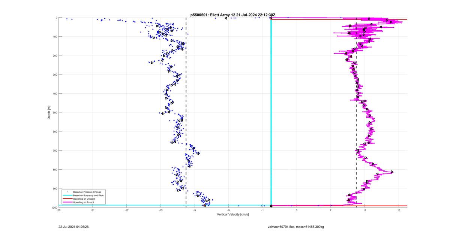Click the y-axis tick label '500'
This screenshot has height=233, width=450.
tap(54, 112)
